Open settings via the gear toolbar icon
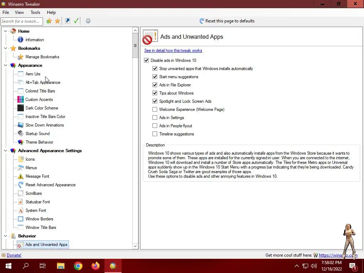The height and width of the screenshot is (273, 364). coord(88,21)
